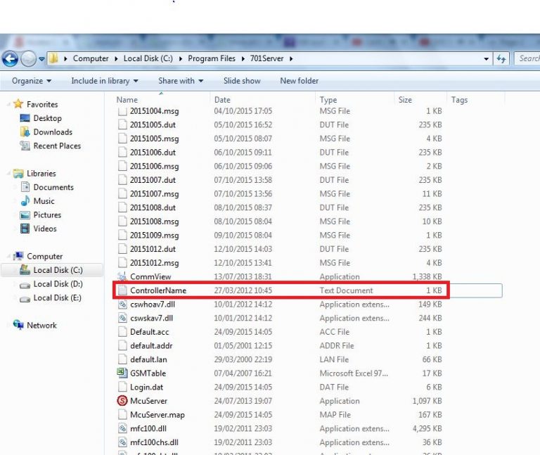The height and width of the screenshot is (455, 540).
Task: Select the CommView application icon
Action: 122,277
